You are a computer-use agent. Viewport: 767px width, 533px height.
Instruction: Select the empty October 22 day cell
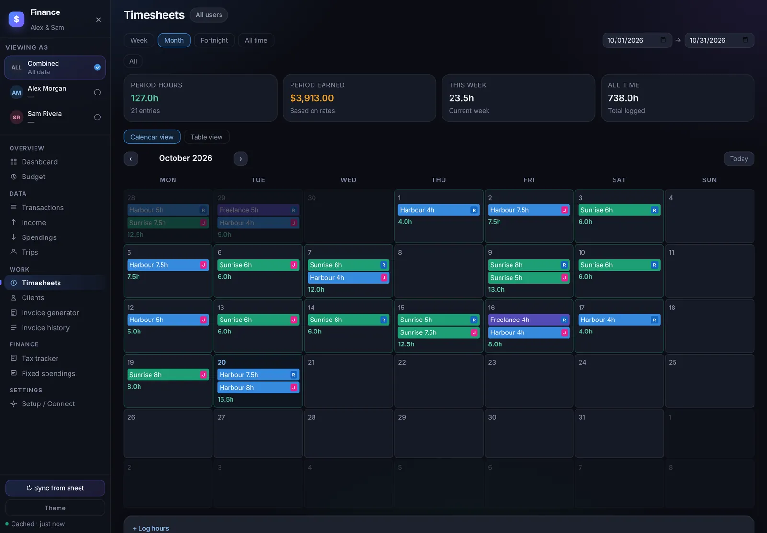click(x=439, y=381)
